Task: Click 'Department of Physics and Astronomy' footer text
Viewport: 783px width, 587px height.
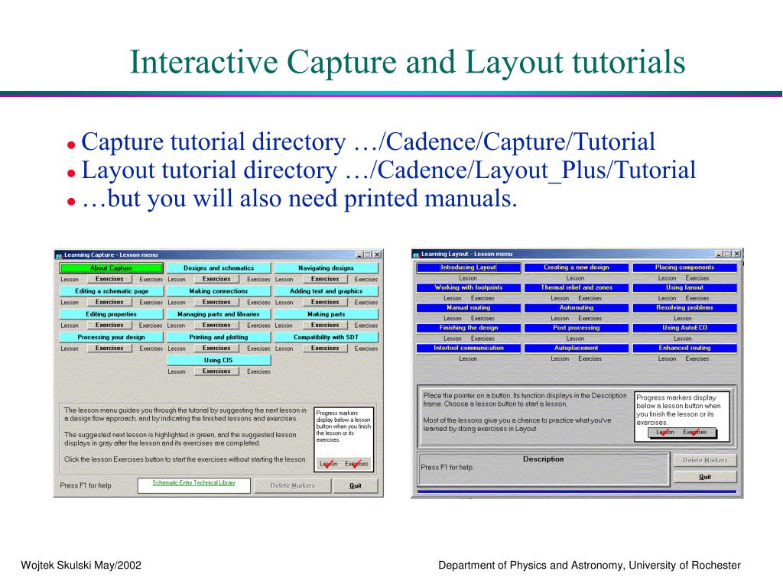Action: 531,565
